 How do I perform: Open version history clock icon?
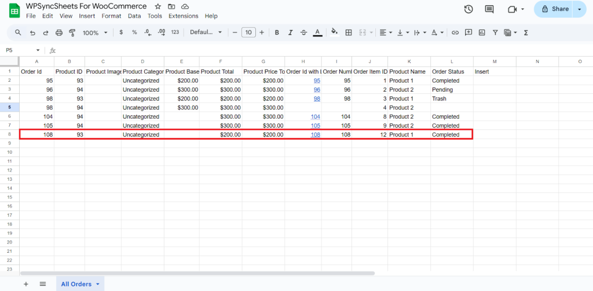click(468, 9)
